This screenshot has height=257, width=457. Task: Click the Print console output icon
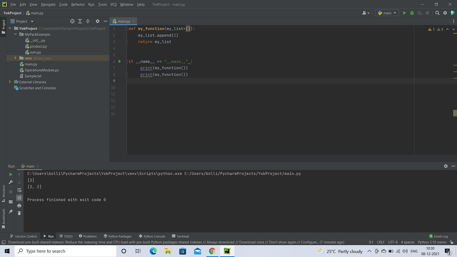[19, 206]
